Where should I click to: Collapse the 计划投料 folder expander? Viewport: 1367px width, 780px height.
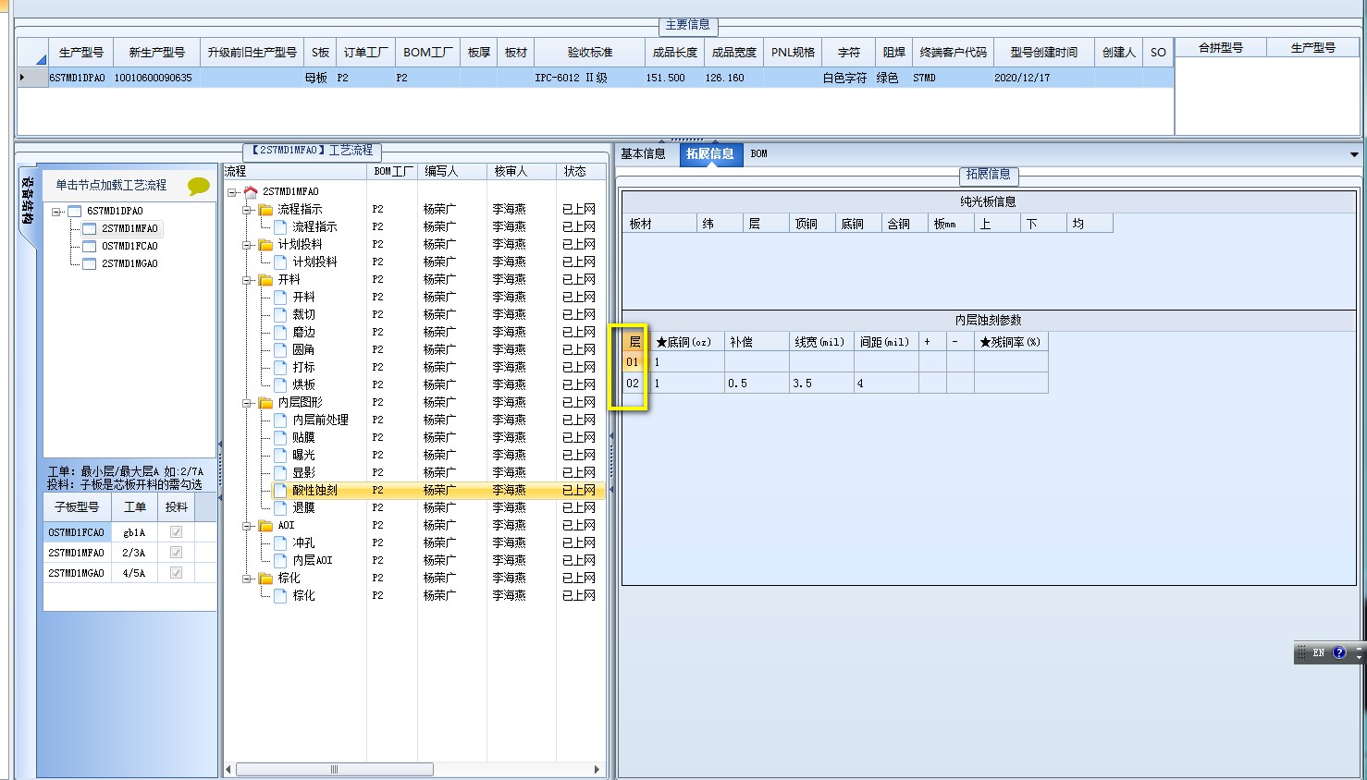(x=248, y=245)
